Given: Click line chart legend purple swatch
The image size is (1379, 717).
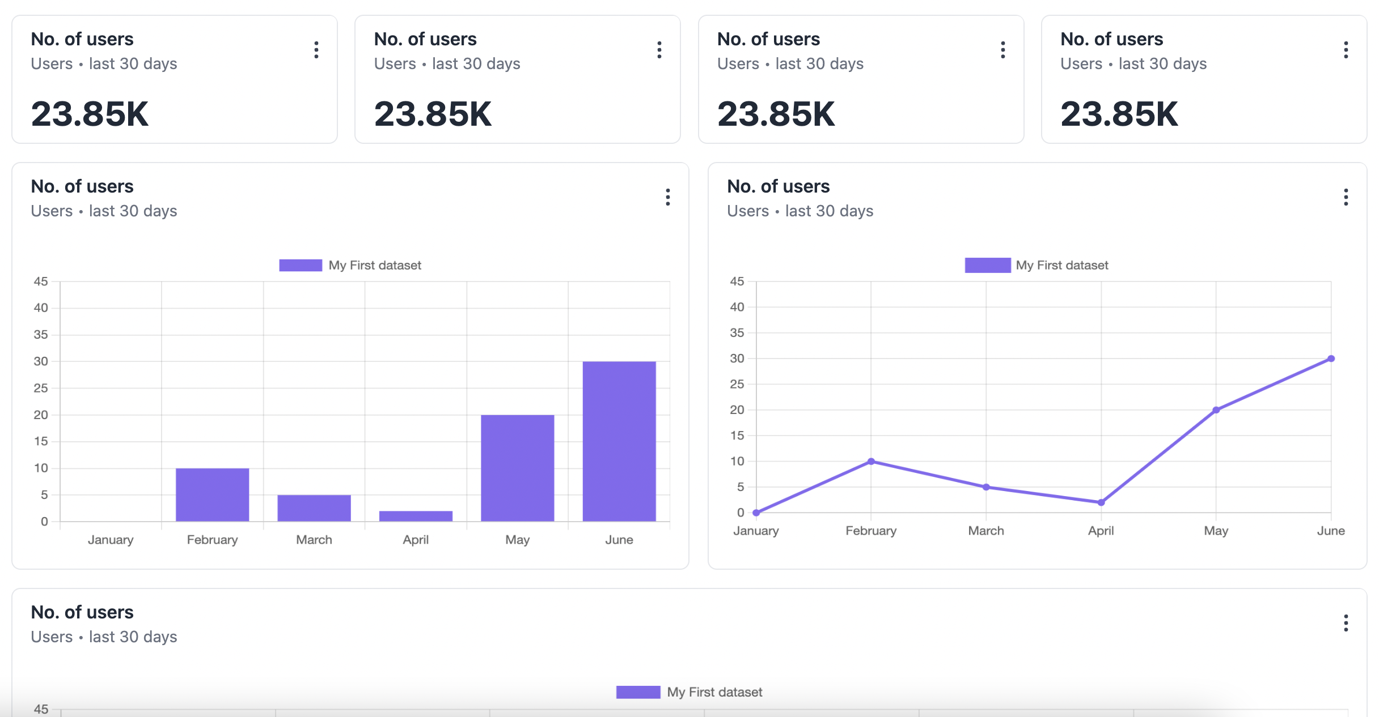Looking at the screenshot, I should 987,265.
